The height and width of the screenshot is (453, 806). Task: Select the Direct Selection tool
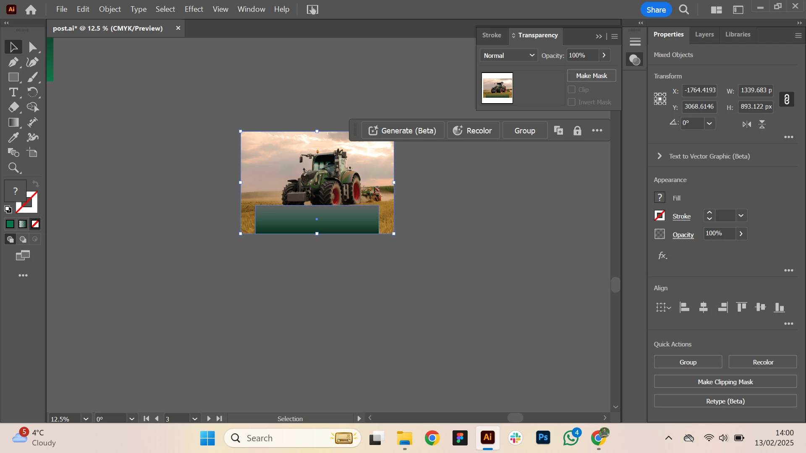tap(33, 47)
